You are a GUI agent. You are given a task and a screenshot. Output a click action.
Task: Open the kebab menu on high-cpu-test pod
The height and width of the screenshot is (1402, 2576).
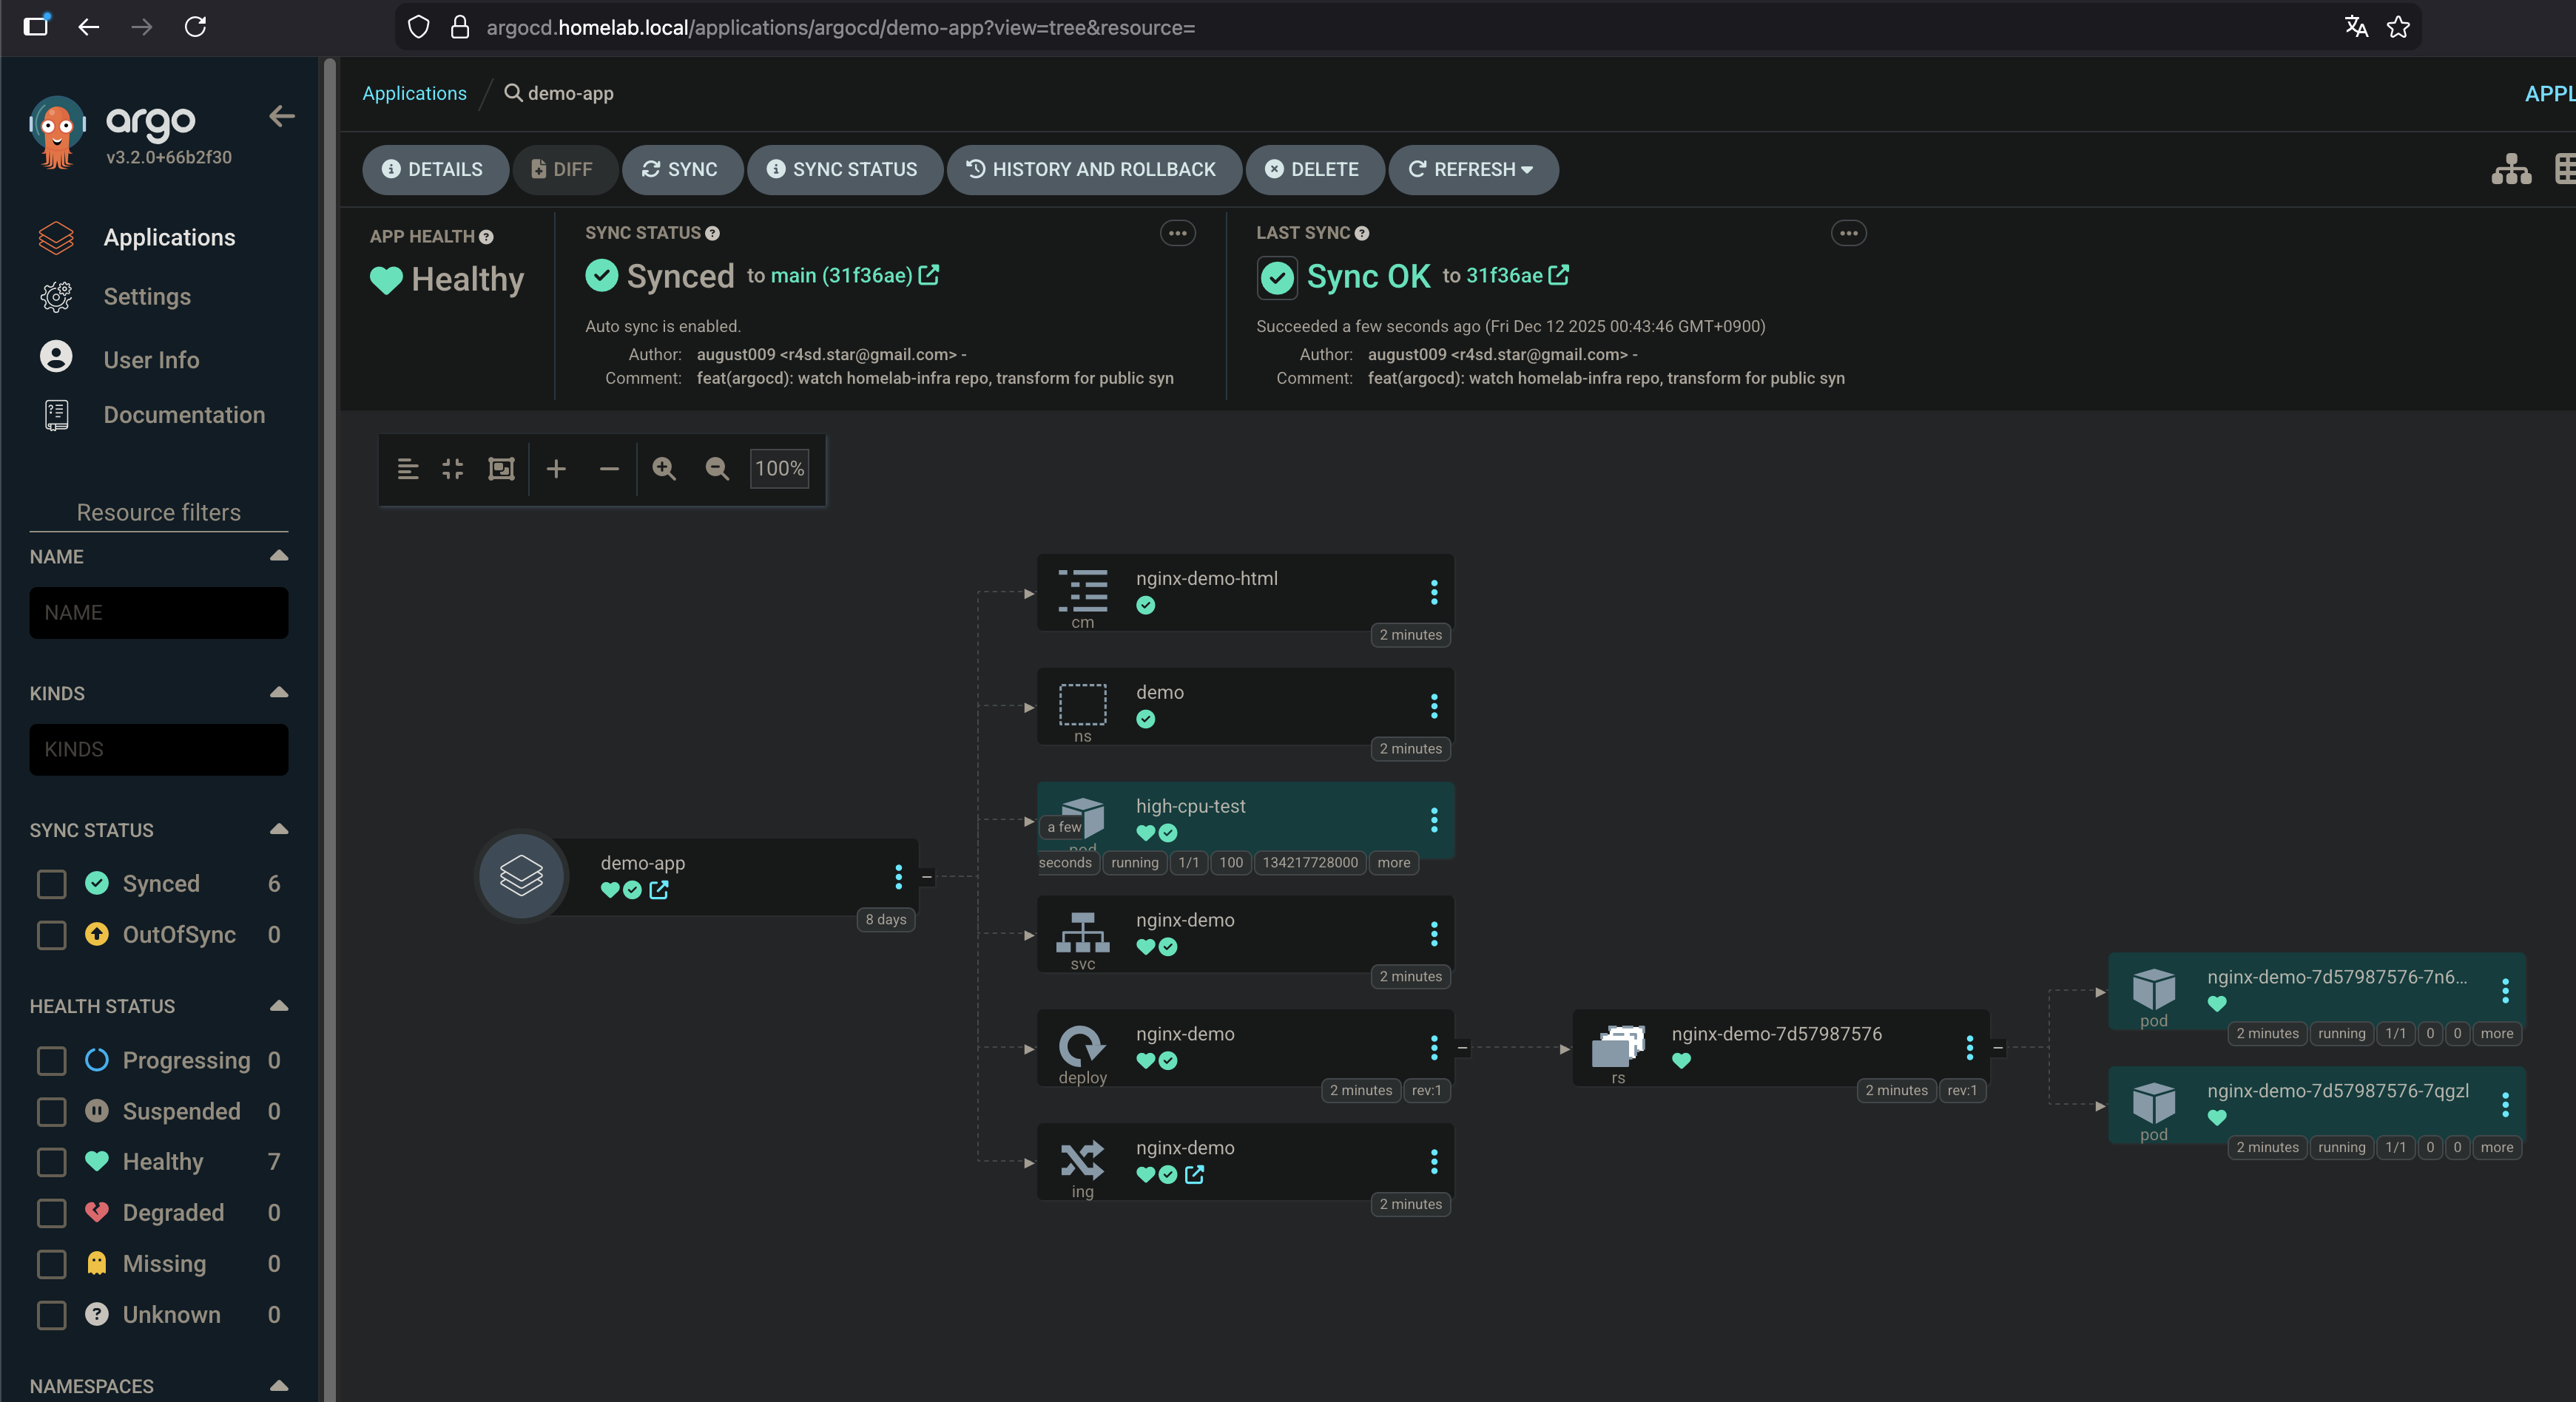1435,822
